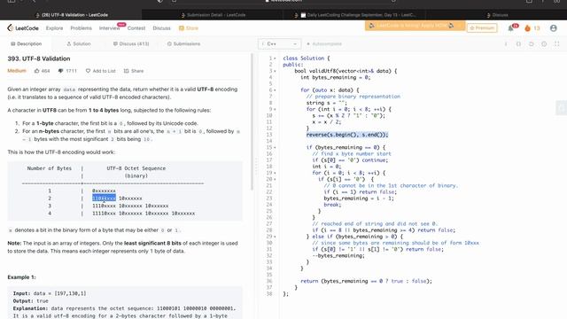Click the Medium difficulty label
Viewport: 567px width, 319px height.
[x=17, y=71]
